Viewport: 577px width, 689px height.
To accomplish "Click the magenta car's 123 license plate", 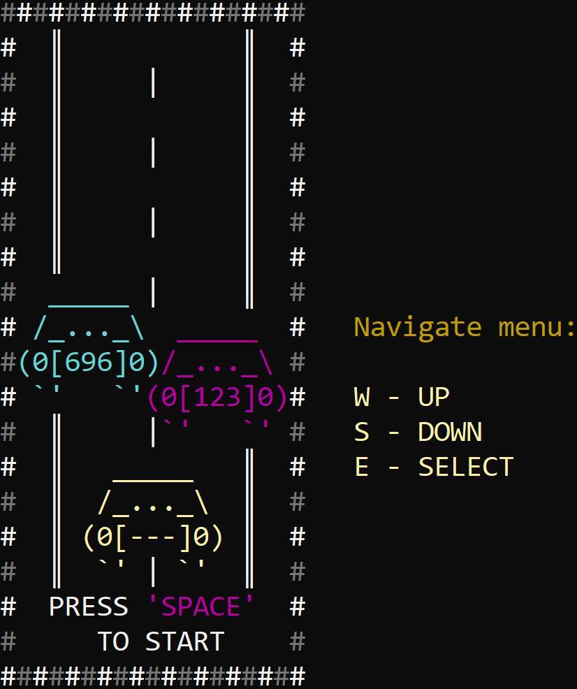I will tap(217, 397).
